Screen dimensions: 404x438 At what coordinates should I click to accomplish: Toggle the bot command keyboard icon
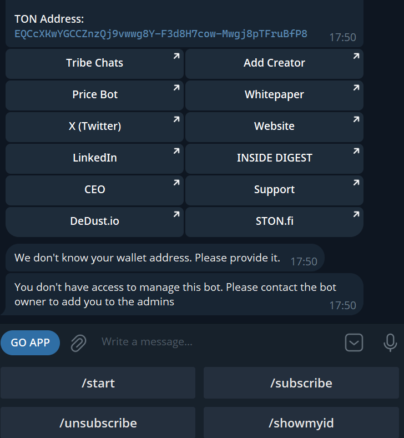[354, 343]
